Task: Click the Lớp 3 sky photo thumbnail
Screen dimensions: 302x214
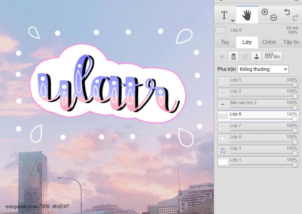Action: point(223,151)
